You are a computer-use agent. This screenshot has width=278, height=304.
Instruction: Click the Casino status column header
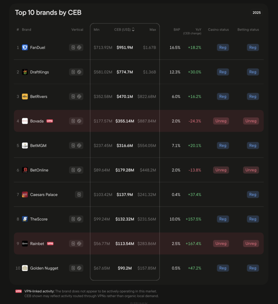218,29
